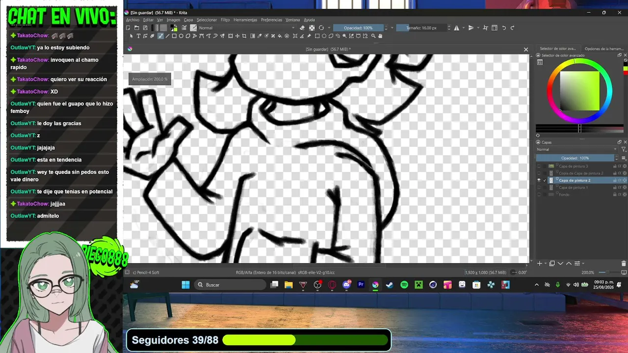Select the arrow Shape Select tool
The height and width of the screenshot is (353, 628).
(x=131, y=36)
